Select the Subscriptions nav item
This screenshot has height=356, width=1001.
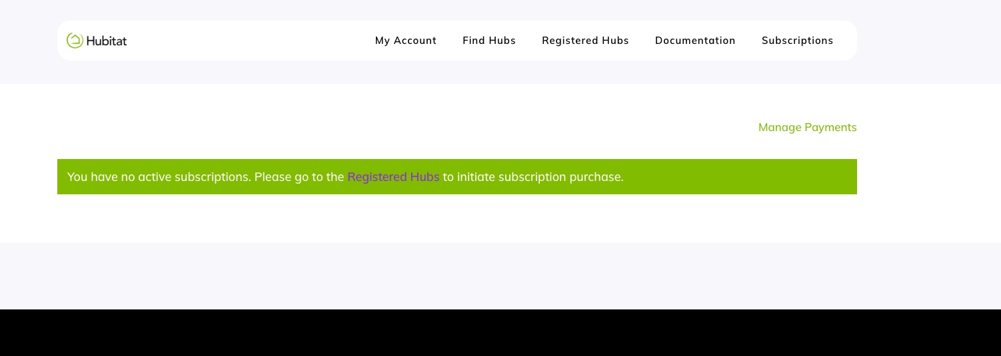(x=797, y=41)
